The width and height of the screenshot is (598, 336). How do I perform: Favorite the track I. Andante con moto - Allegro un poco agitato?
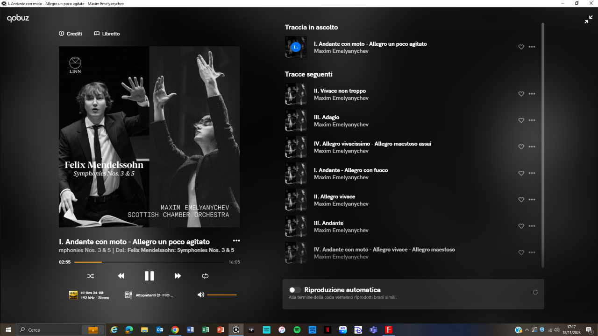click(x=521, y=47)
